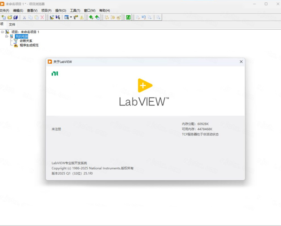Click the Paste toolbar icon
The height and width of the screenshot is (226, 281).
36,17
